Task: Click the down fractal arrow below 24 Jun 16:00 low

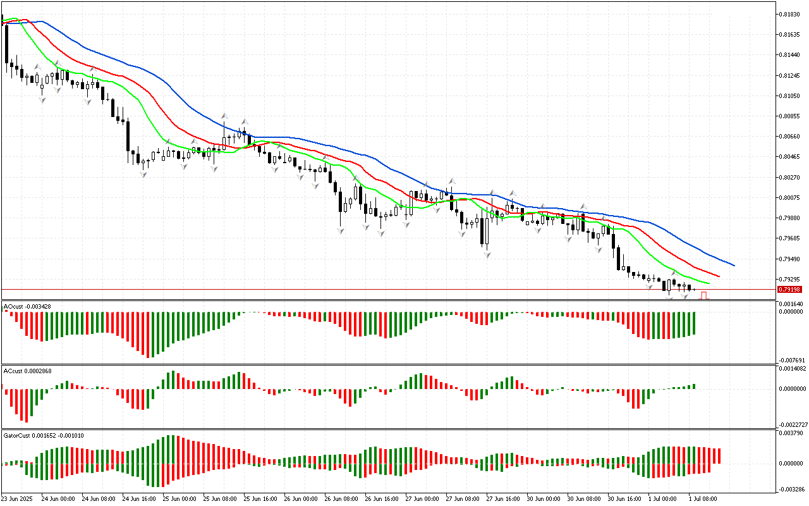Action: tap(143, 175)
